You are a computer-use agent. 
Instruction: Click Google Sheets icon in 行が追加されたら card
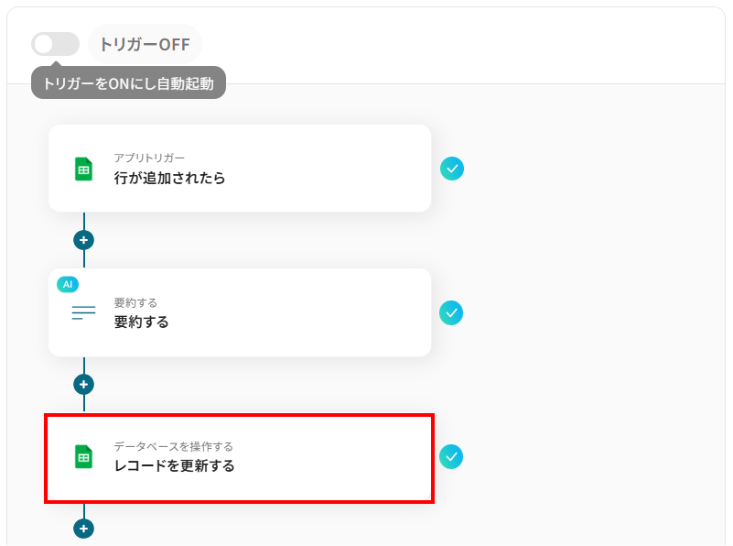[x=83, y=169]
